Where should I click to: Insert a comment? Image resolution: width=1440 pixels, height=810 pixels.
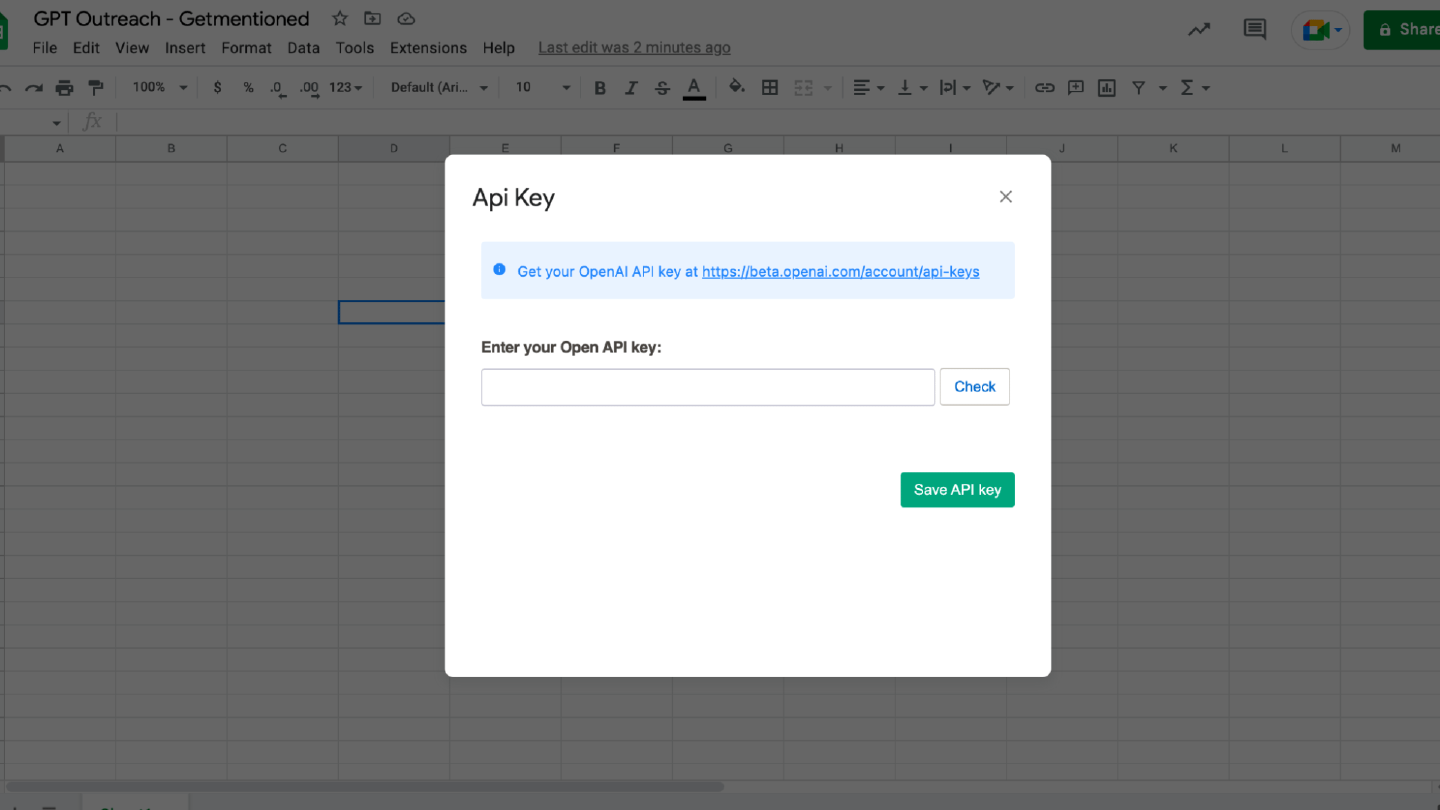click(1075, 88)
